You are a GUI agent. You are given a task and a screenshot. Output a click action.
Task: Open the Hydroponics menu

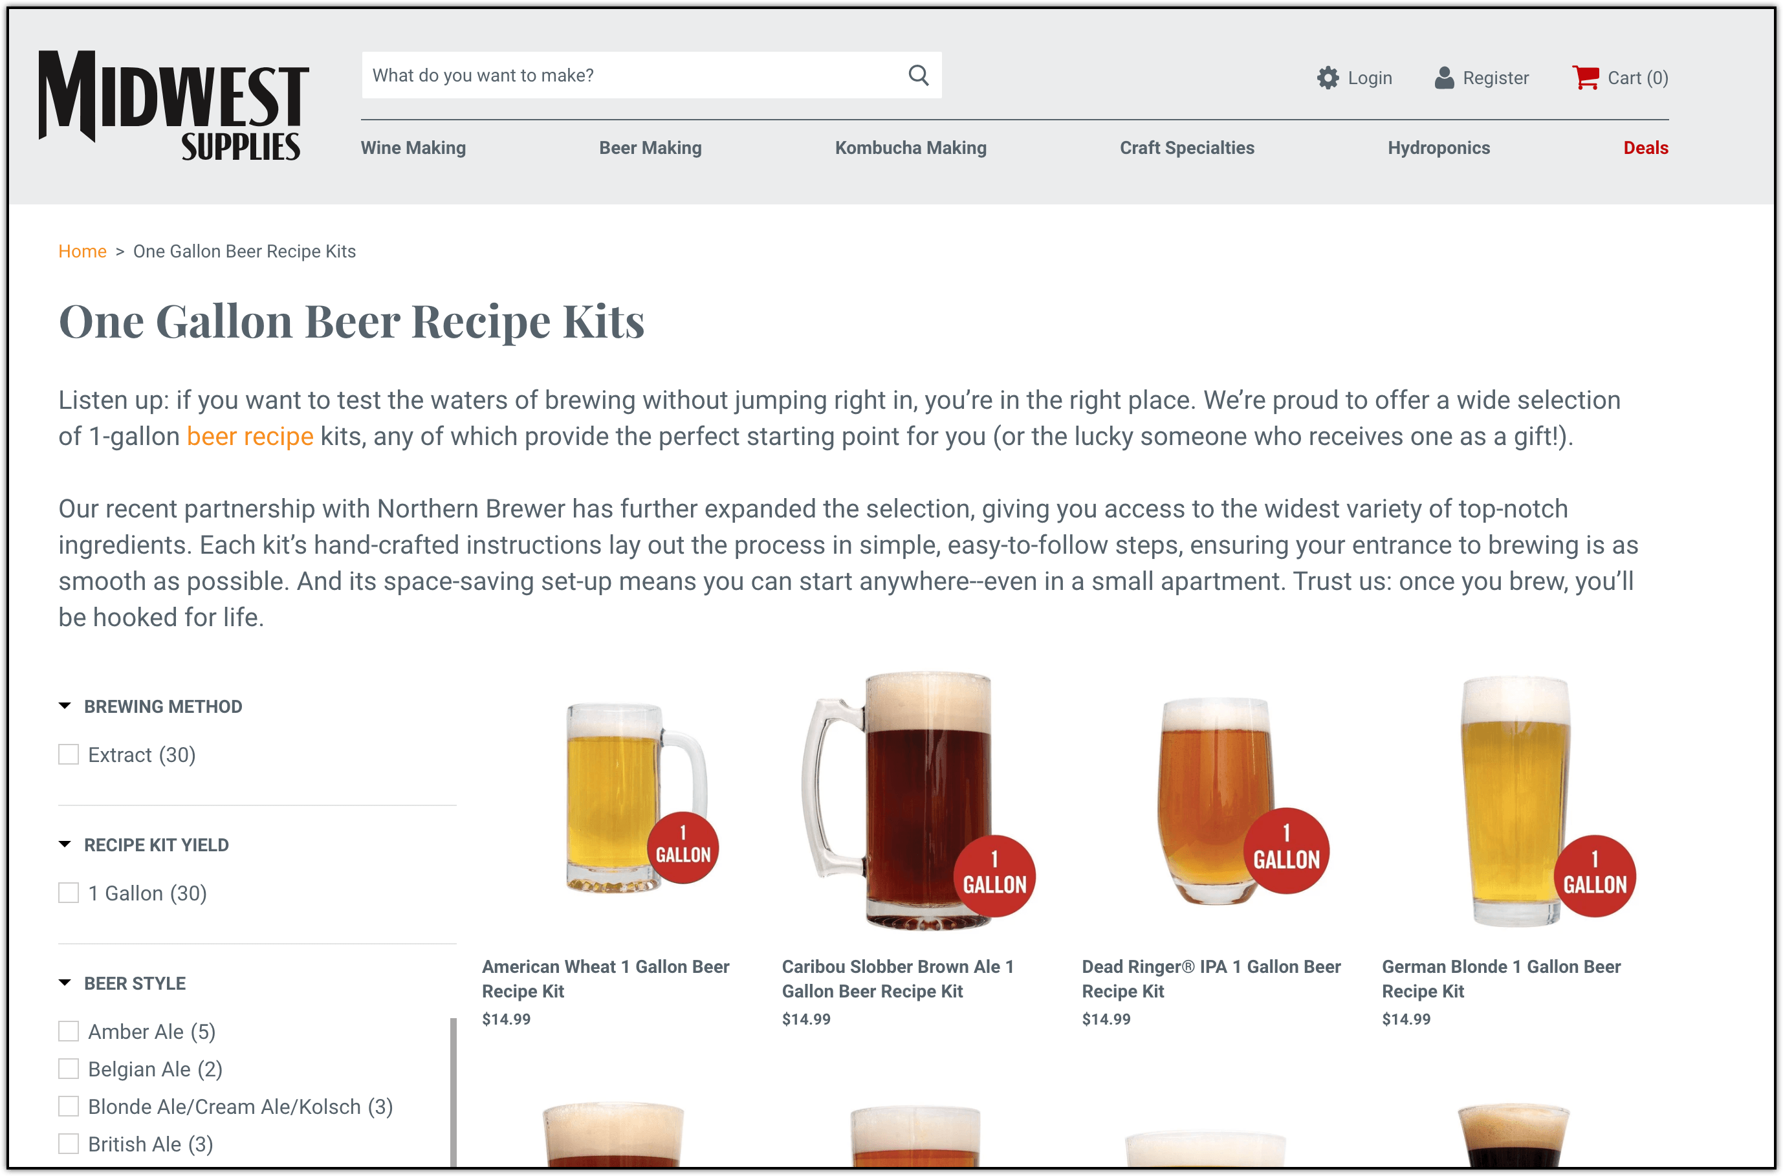coord(1439,147)
